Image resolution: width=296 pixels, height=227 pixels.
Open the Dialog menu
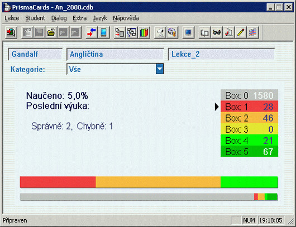[59, 18]
